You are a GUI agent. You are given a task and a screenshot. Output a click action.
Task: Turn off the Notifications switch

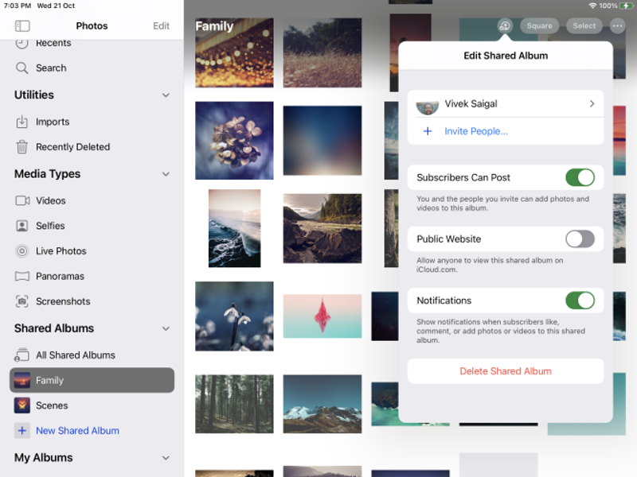(x=580, y=301)
